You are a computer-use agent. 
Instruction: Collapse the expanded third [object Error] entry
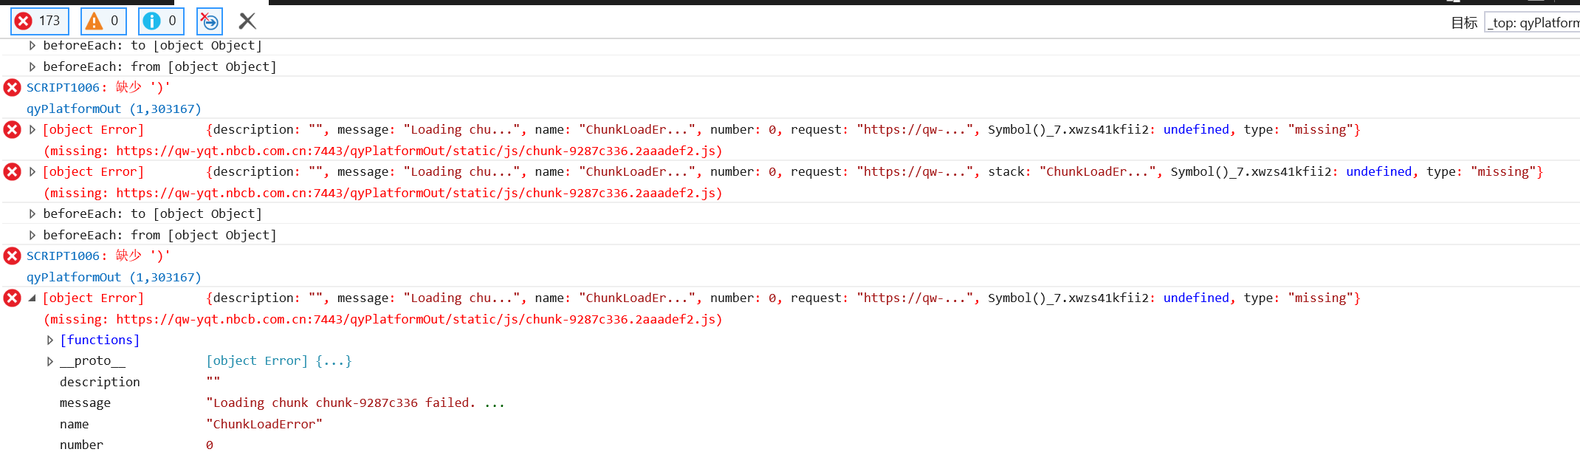pyautogui.click(x=32, y=298)
